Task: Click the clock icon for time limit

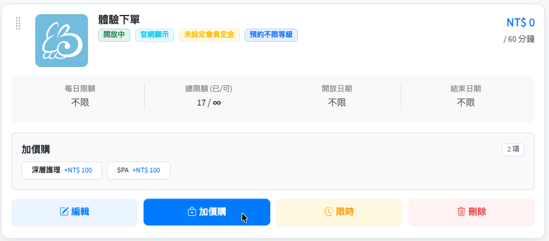Action: point(328,212)
